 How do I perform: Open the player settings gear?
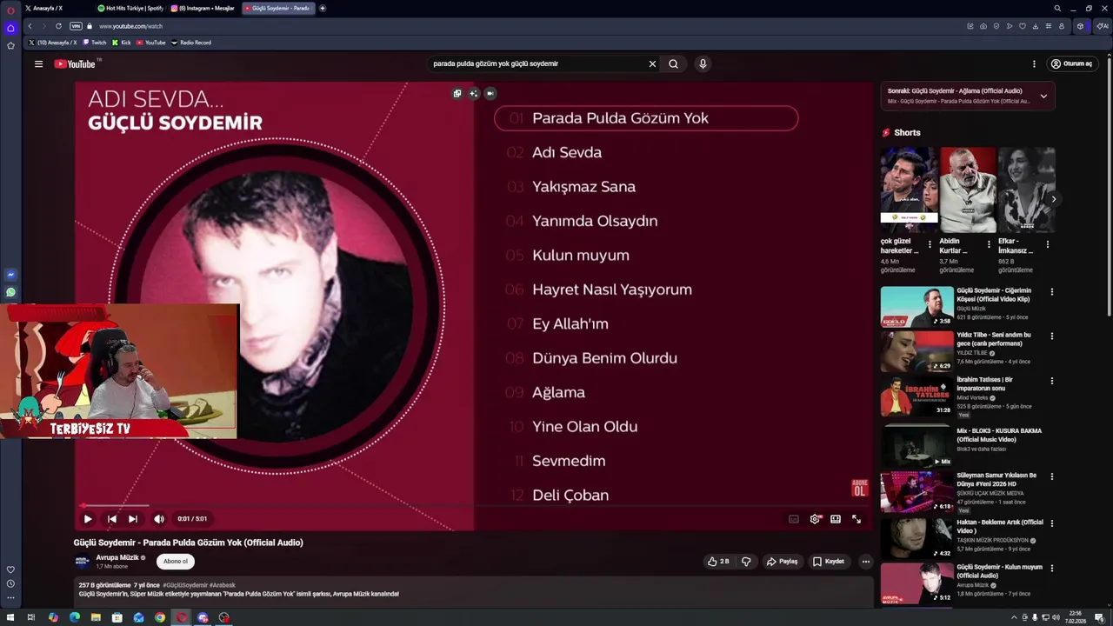coord(815,519)
